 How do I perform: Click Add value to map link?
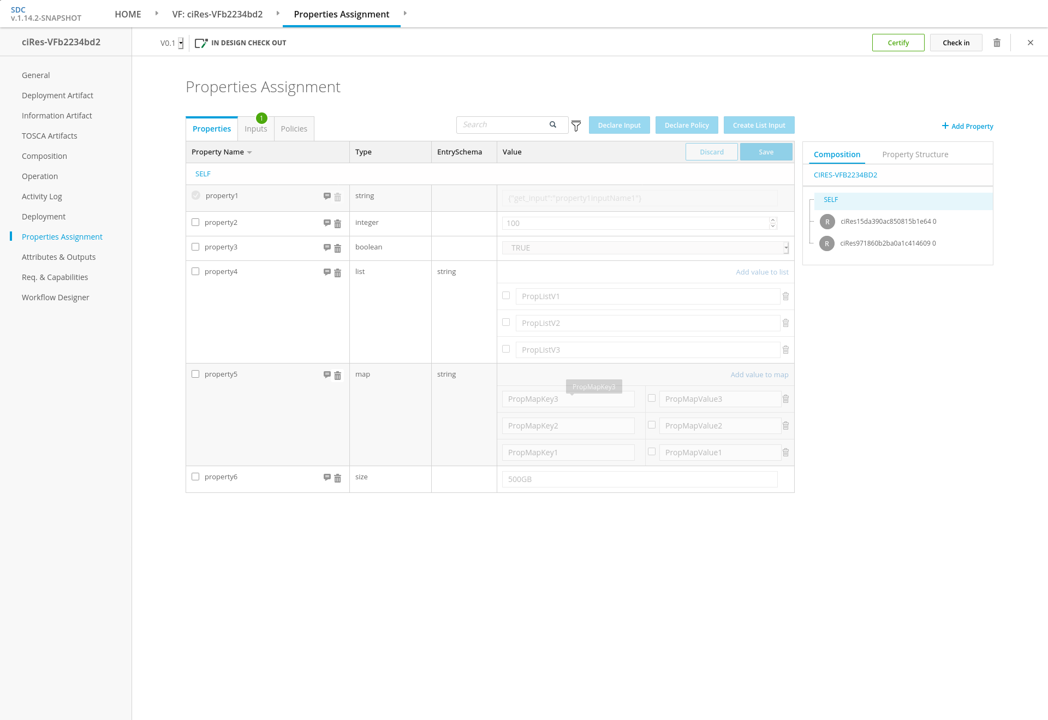click(759, 374)
